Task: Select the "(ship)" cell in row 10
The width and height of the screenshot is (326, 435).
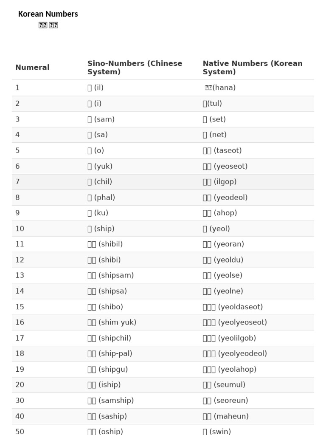Action: pos(101,229)
